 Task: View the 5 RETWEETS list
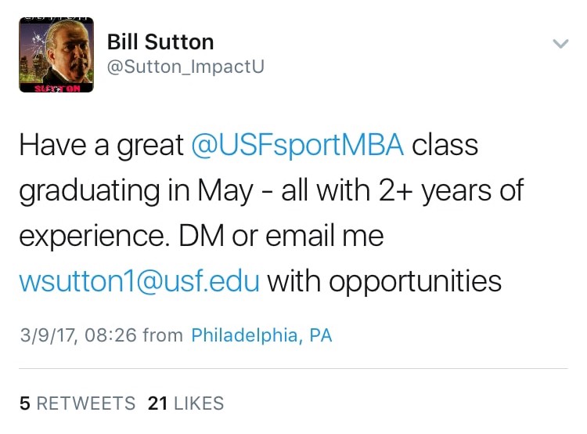click(77, 403)
